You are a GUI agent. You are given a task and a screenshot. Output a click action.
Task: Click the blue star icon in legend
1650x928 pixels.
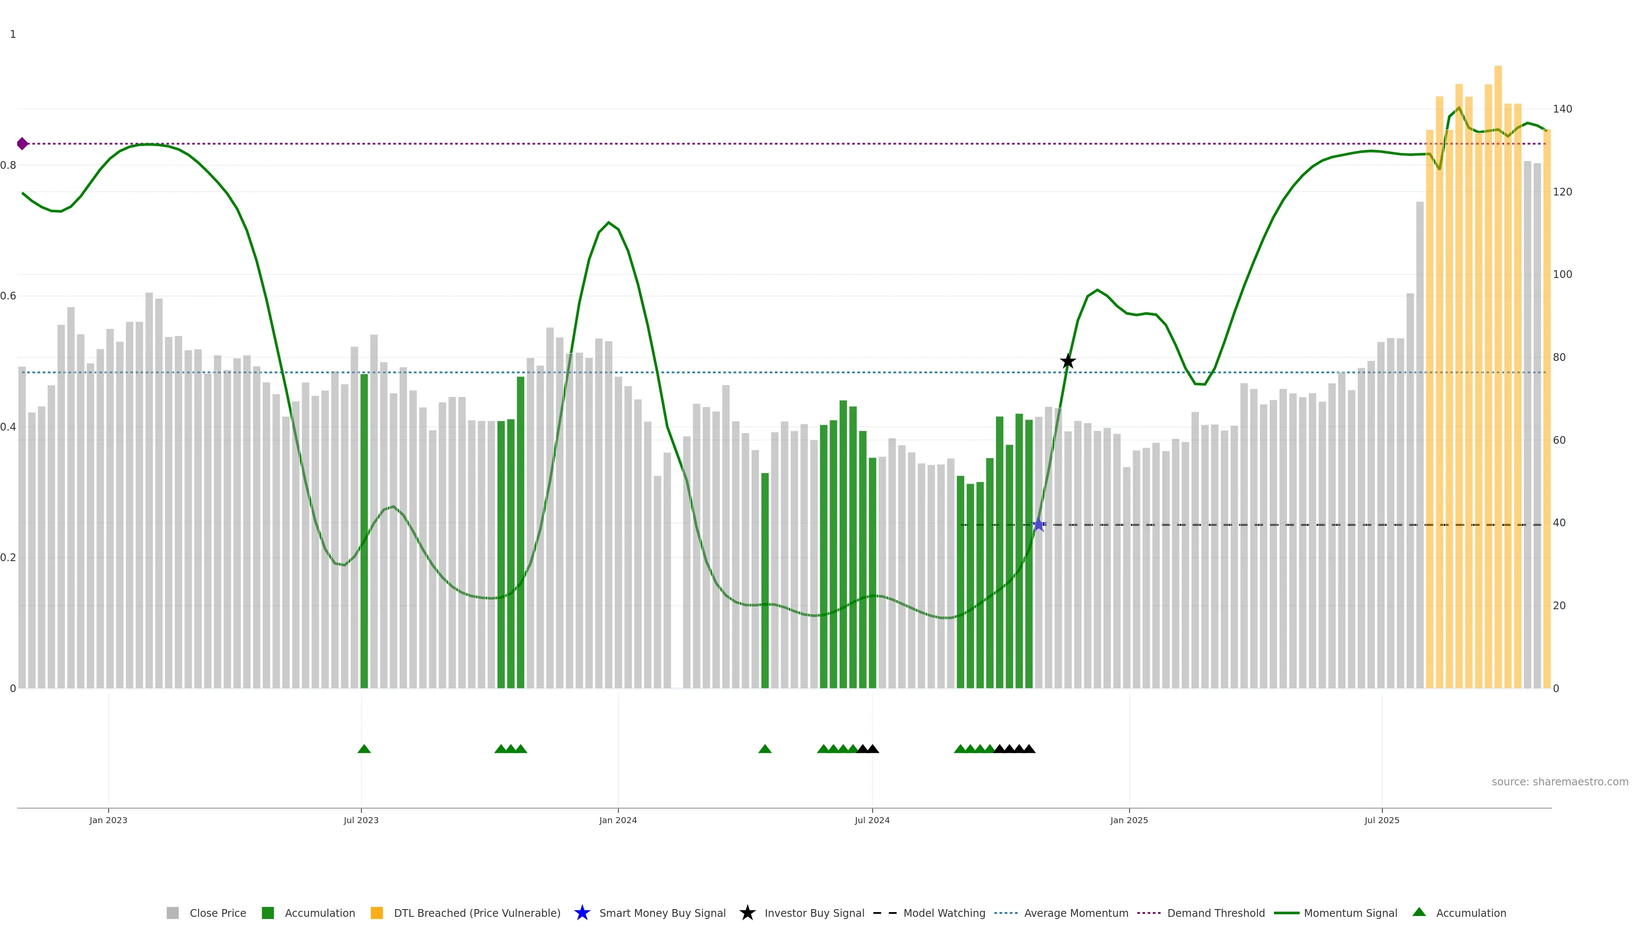(582, 913)
